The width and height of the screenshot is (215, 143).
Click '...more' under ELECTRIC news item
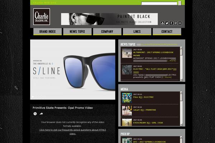pyautogui.click(x=167, y=77)
